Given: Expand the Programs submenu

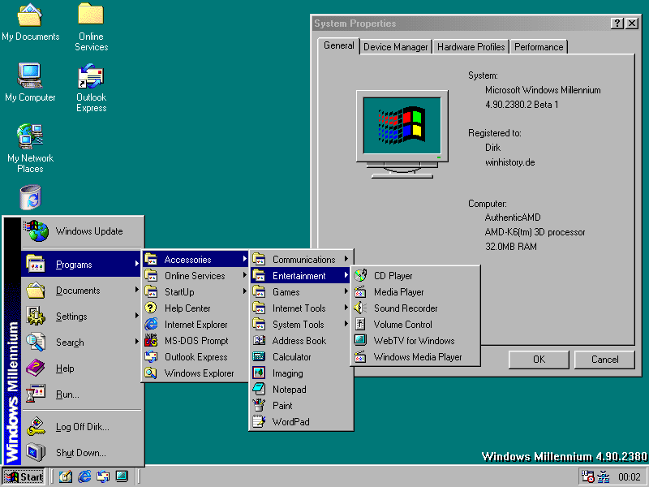Looking at the screenshot, I should (81, 264).
